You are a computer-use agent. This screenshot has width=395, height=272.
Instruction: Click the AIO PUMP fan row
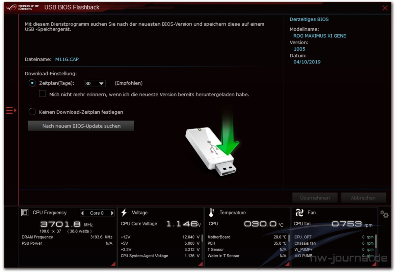pyautogui.click(x=334, y=256)
